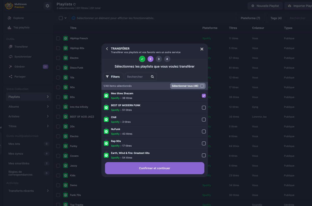
Task: Go to completed step 1 checkmark
Action: (x=142, y=59)
